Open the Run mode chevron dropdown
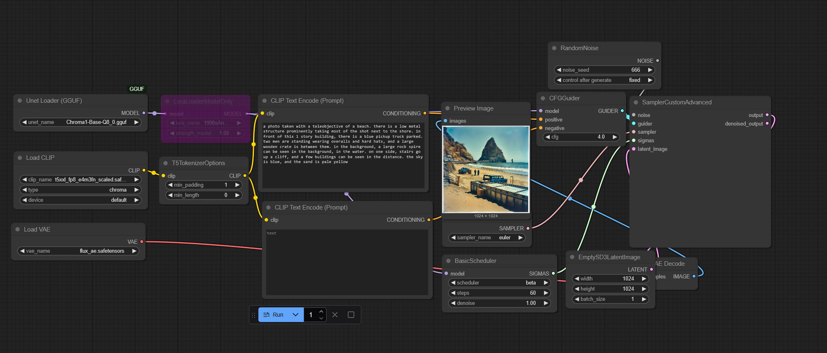The height and width of the screenshot is (353, 827). [296, 315]
